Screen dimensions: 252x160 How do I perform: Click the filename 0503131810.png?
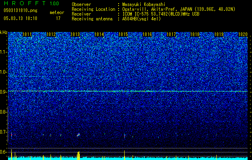(20, 10)
